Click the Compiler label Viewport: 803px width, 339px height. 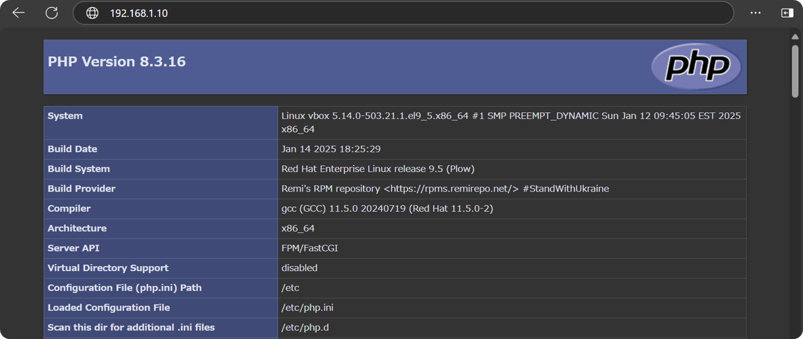[69, 209]
